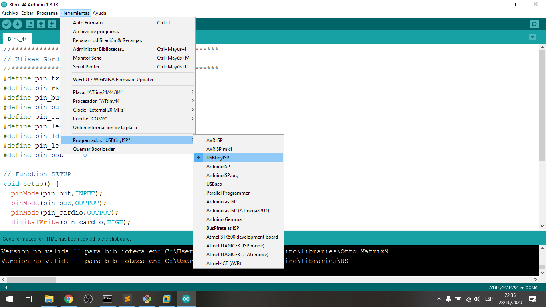Click the Verify checkmark button

click(x=6, y=24)
